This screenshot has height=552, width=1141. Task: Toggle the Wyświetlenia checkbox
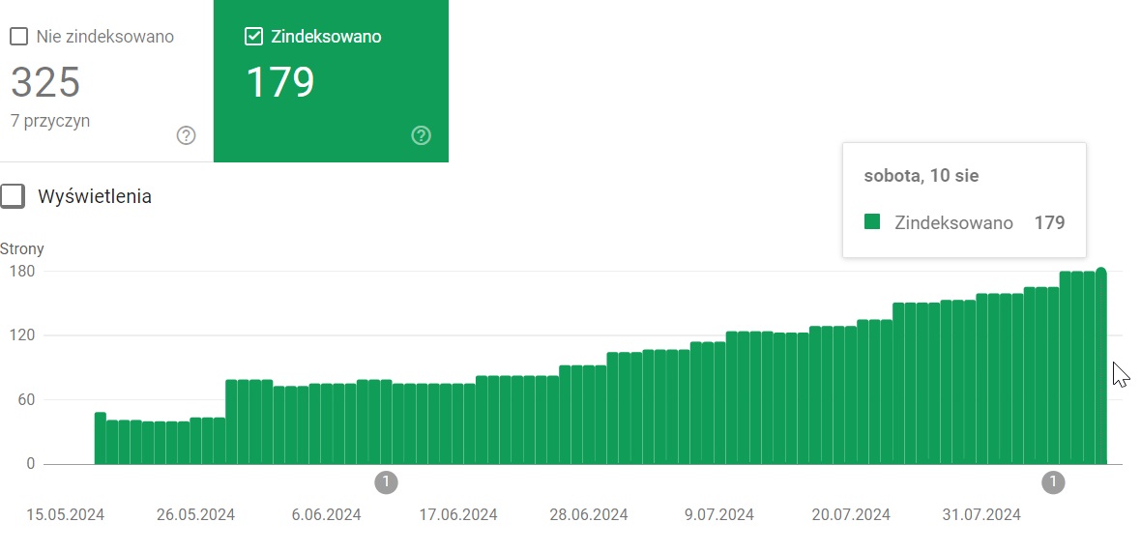[x=13, y=196]
